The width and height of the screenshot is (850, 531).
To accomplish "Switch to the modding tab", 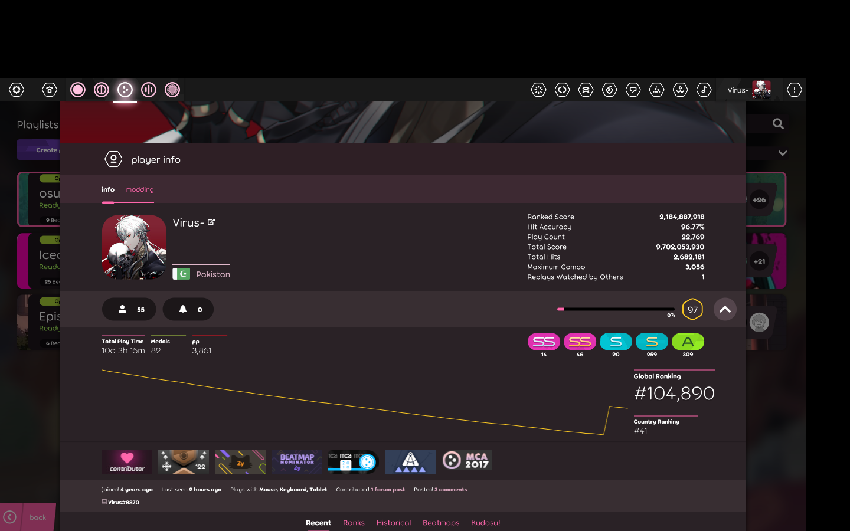I will pyautogui.click(x=139, y=189).
